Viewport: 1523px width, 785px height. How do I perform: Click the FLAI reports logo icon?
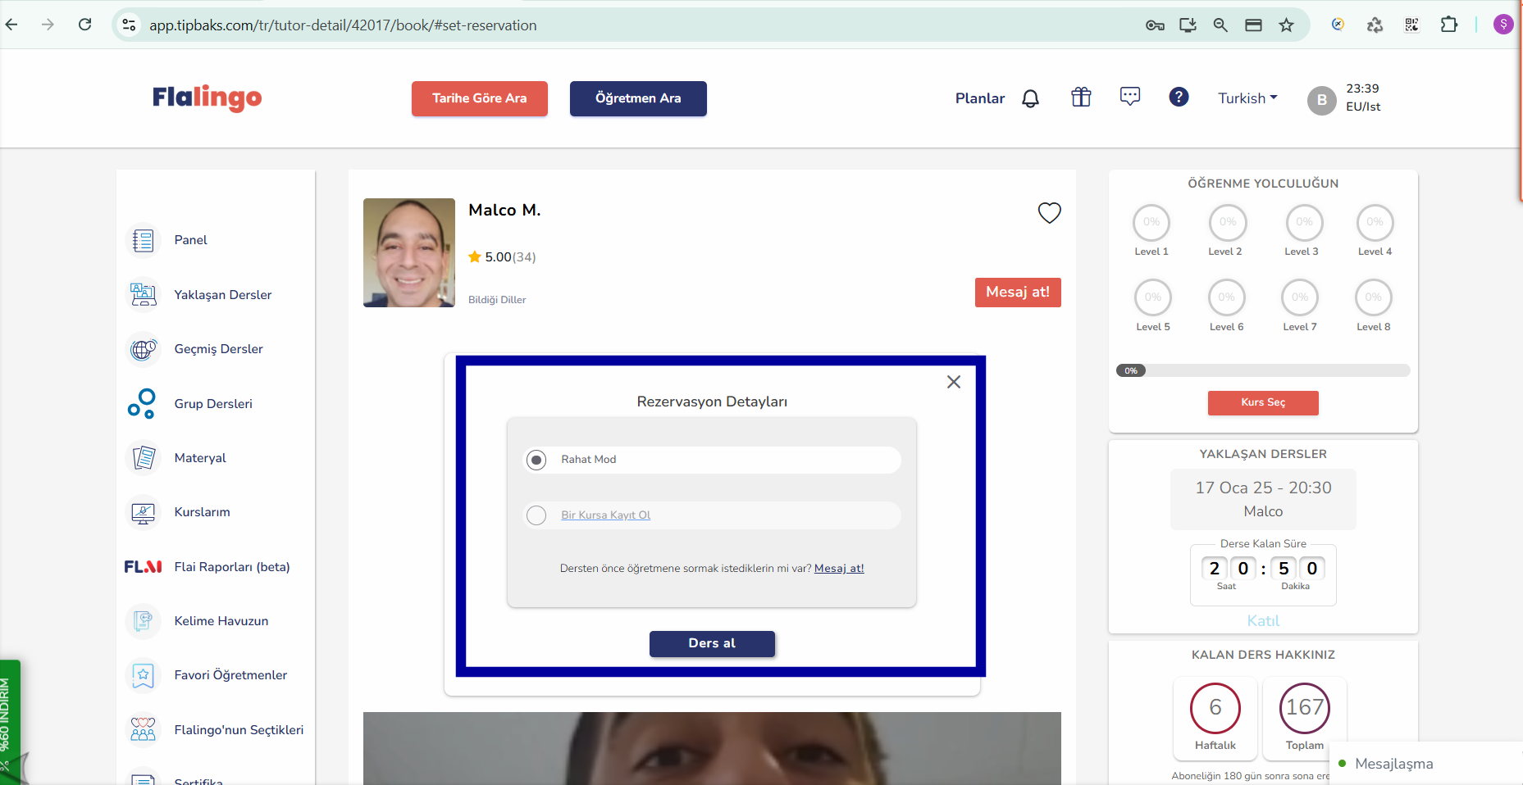pyautogui.click(x=143, y=566)
